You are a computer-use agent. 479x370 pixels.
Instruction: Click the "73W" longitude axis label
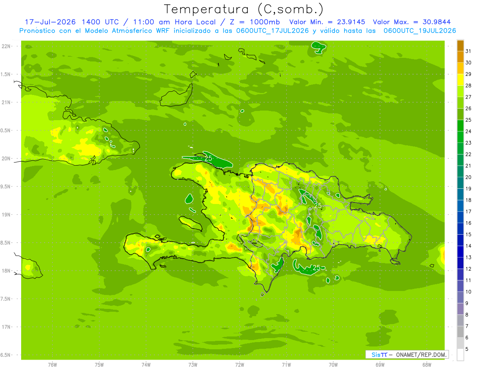pos(193,365)
